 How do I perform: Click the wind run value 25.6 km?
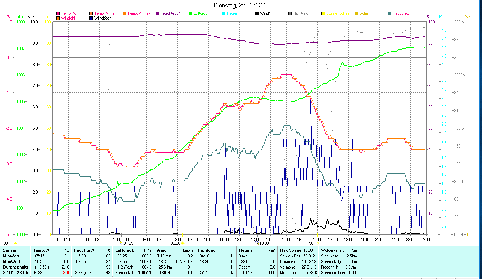coord(165,267)
